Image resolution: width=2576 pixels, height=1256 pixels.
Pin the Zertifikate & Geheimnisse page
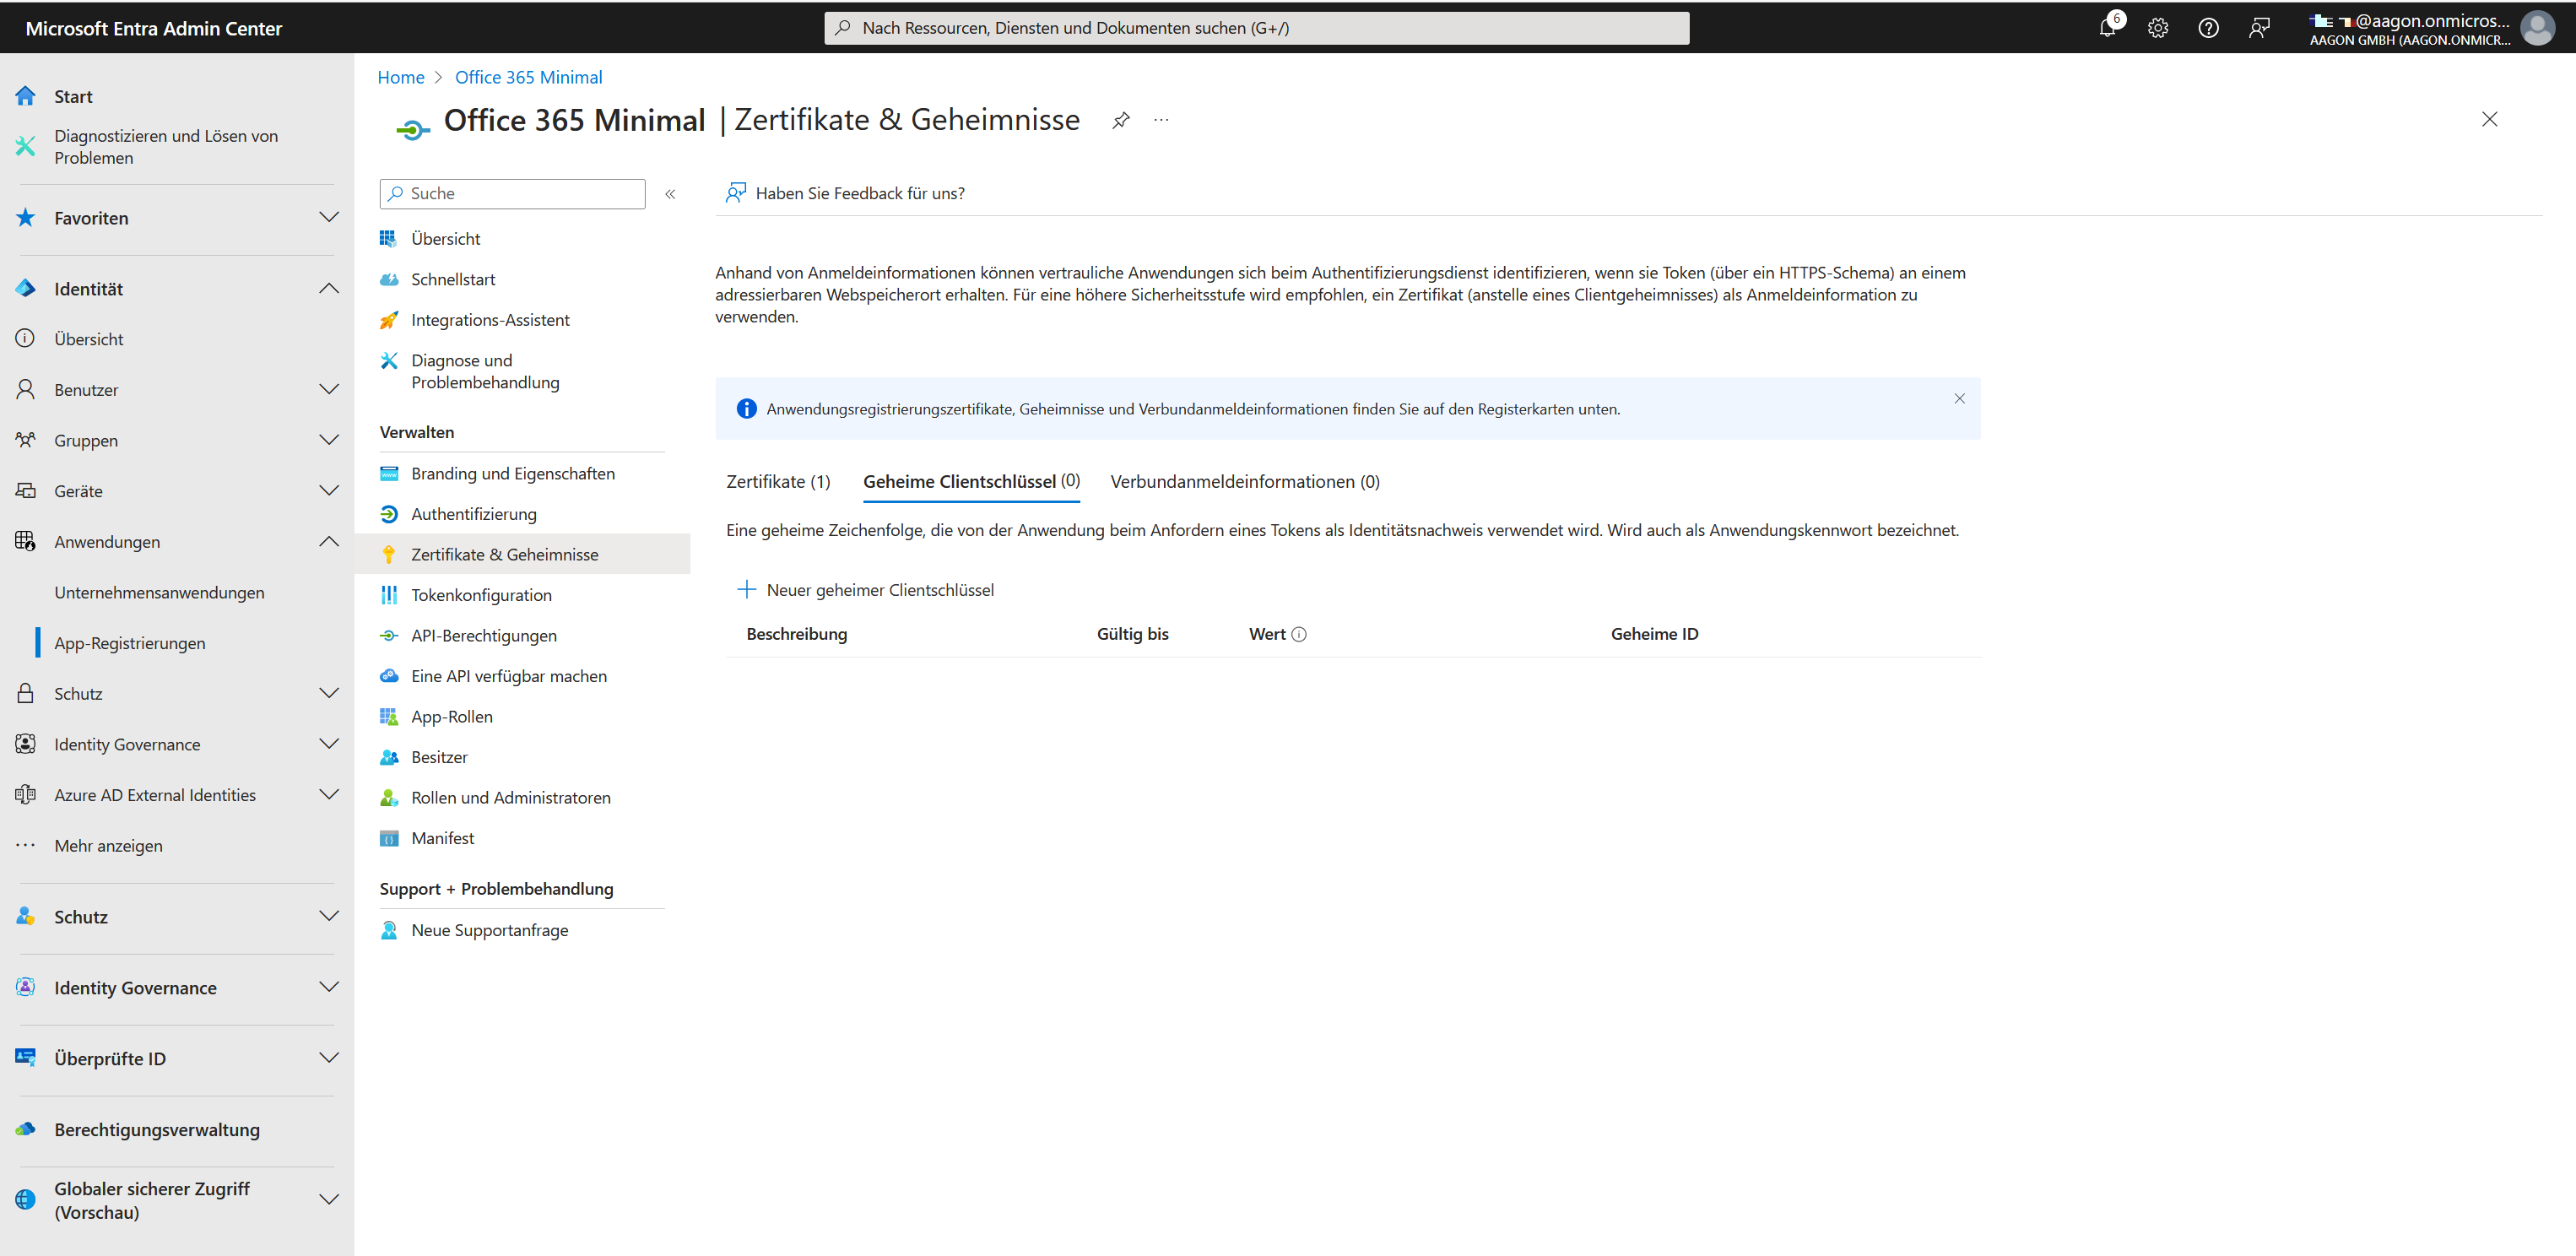[1120, 119]
